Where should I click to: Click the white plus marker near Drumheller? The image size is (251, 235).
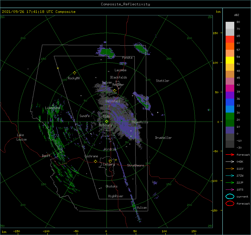tap(158, 112)
